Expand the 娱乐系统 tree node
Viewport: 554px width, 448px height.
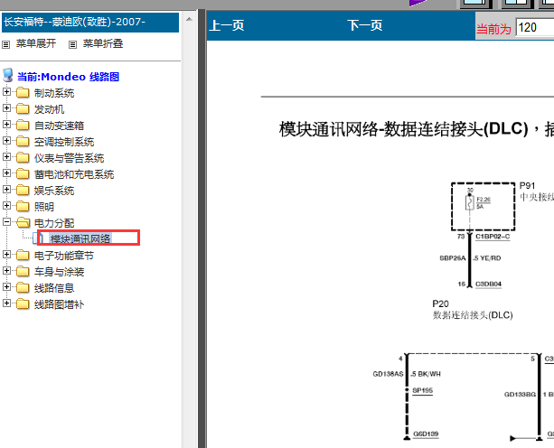click(x=6, y=190)
